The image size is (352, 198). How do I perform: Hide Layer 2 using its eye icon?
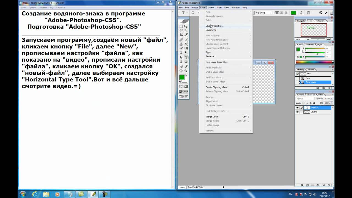pos(297,108)
